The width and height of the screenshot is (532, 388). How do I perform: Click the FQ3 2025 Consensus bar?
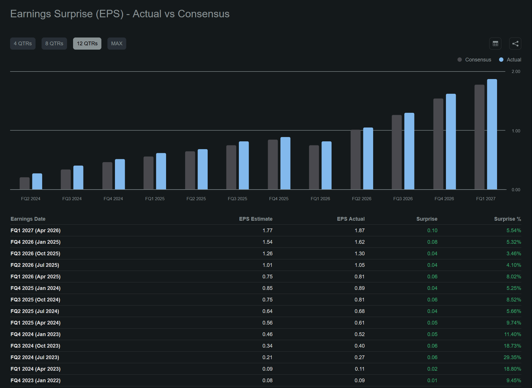tap(231, 167)
